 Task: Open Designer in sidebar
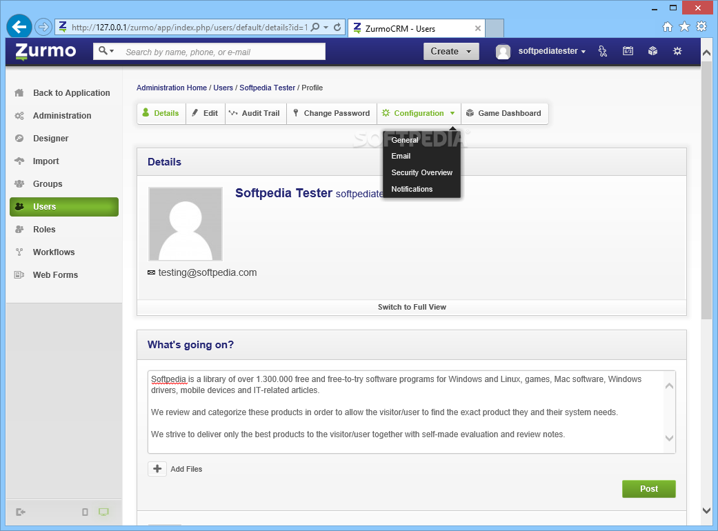[50, 138]
